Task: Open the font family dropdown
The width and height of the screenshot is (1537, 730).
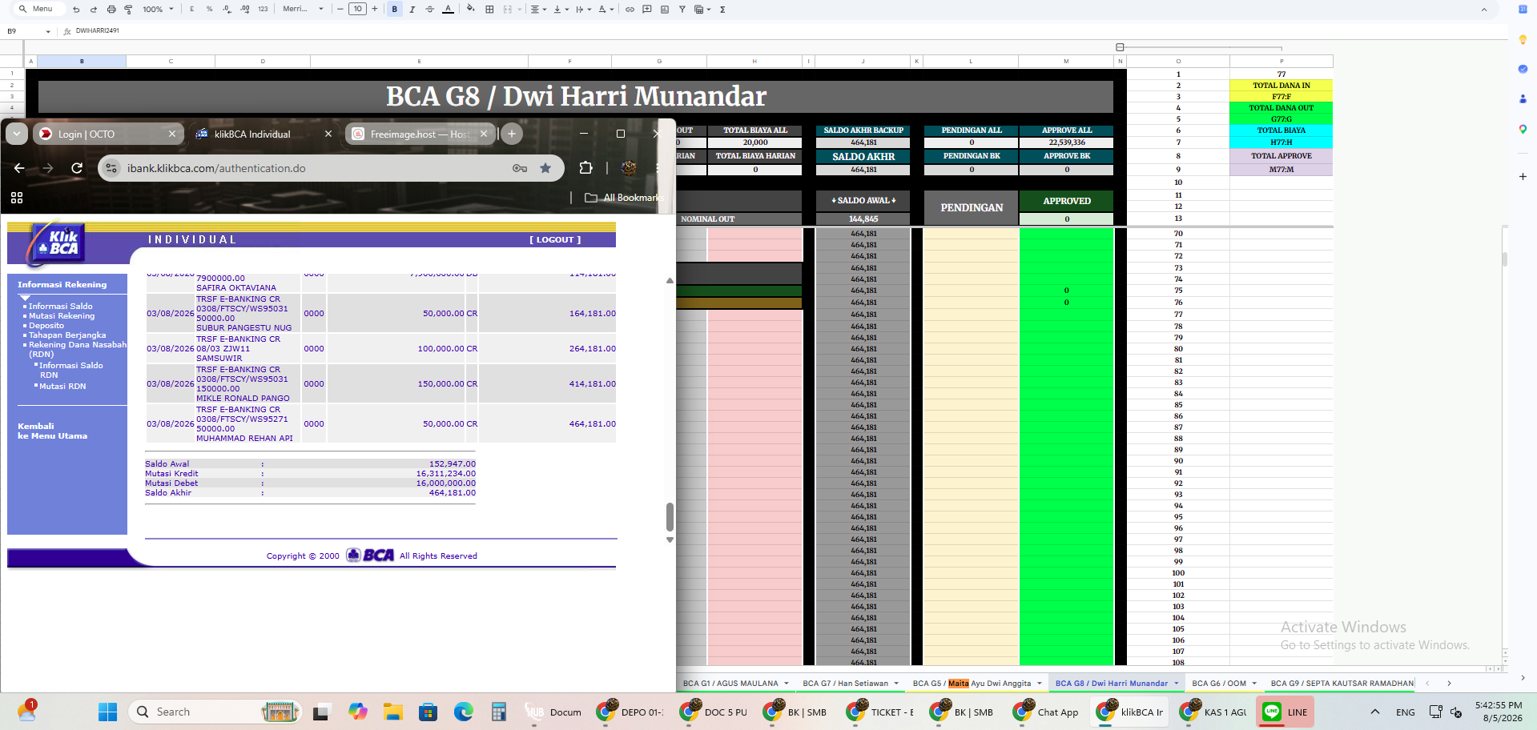Action: 303,10
